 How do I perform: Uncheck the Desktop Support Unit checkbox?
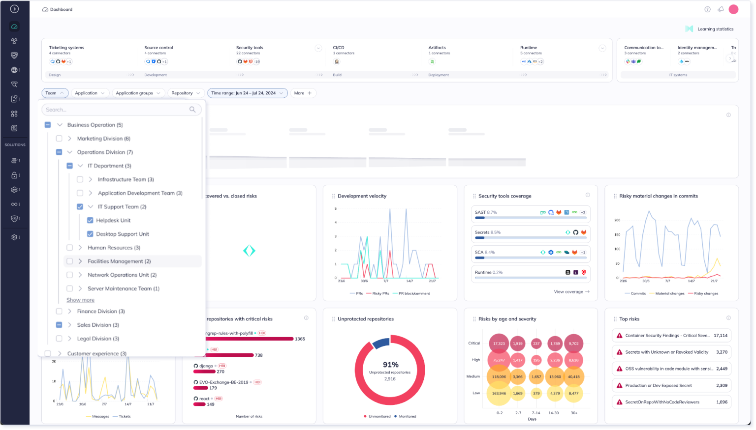(90, 234)
